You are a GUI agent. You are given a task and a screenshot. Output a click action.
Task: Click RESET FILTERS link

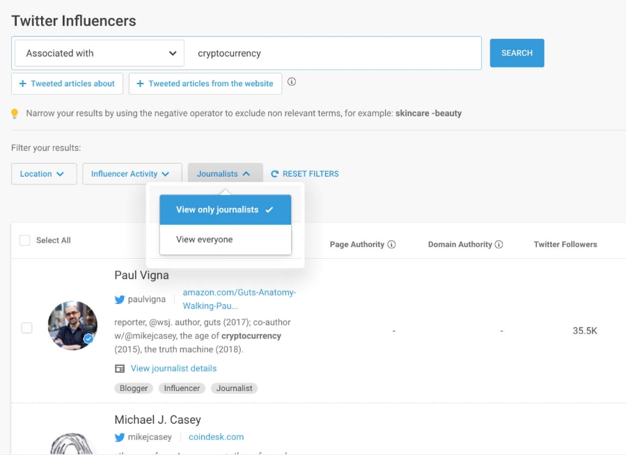click(304, 174)
